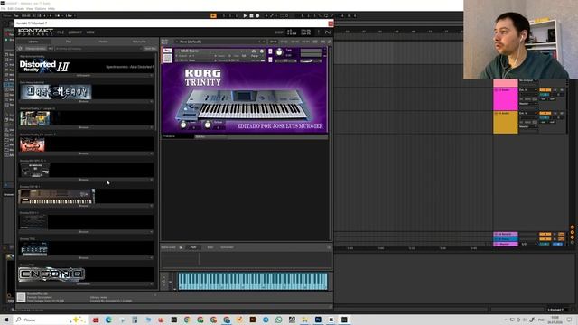Click Instruments under the Distorted Reality library
578x325 pixels.
click(83, 76)
